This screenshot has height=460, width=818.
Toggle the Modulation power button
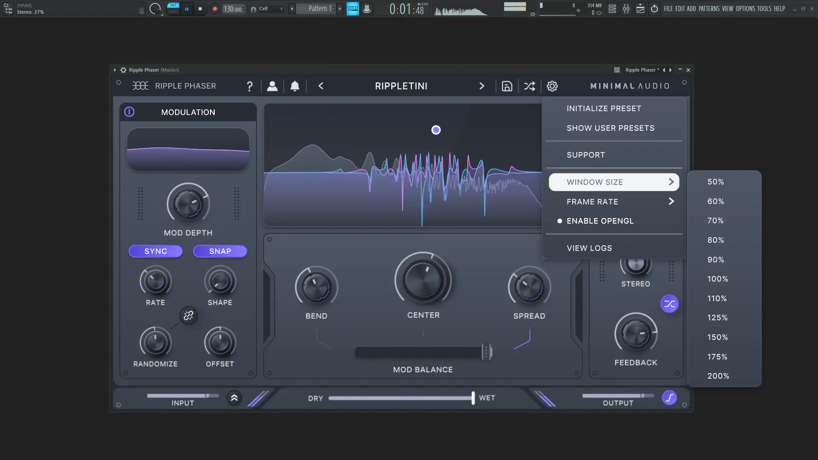129,112
